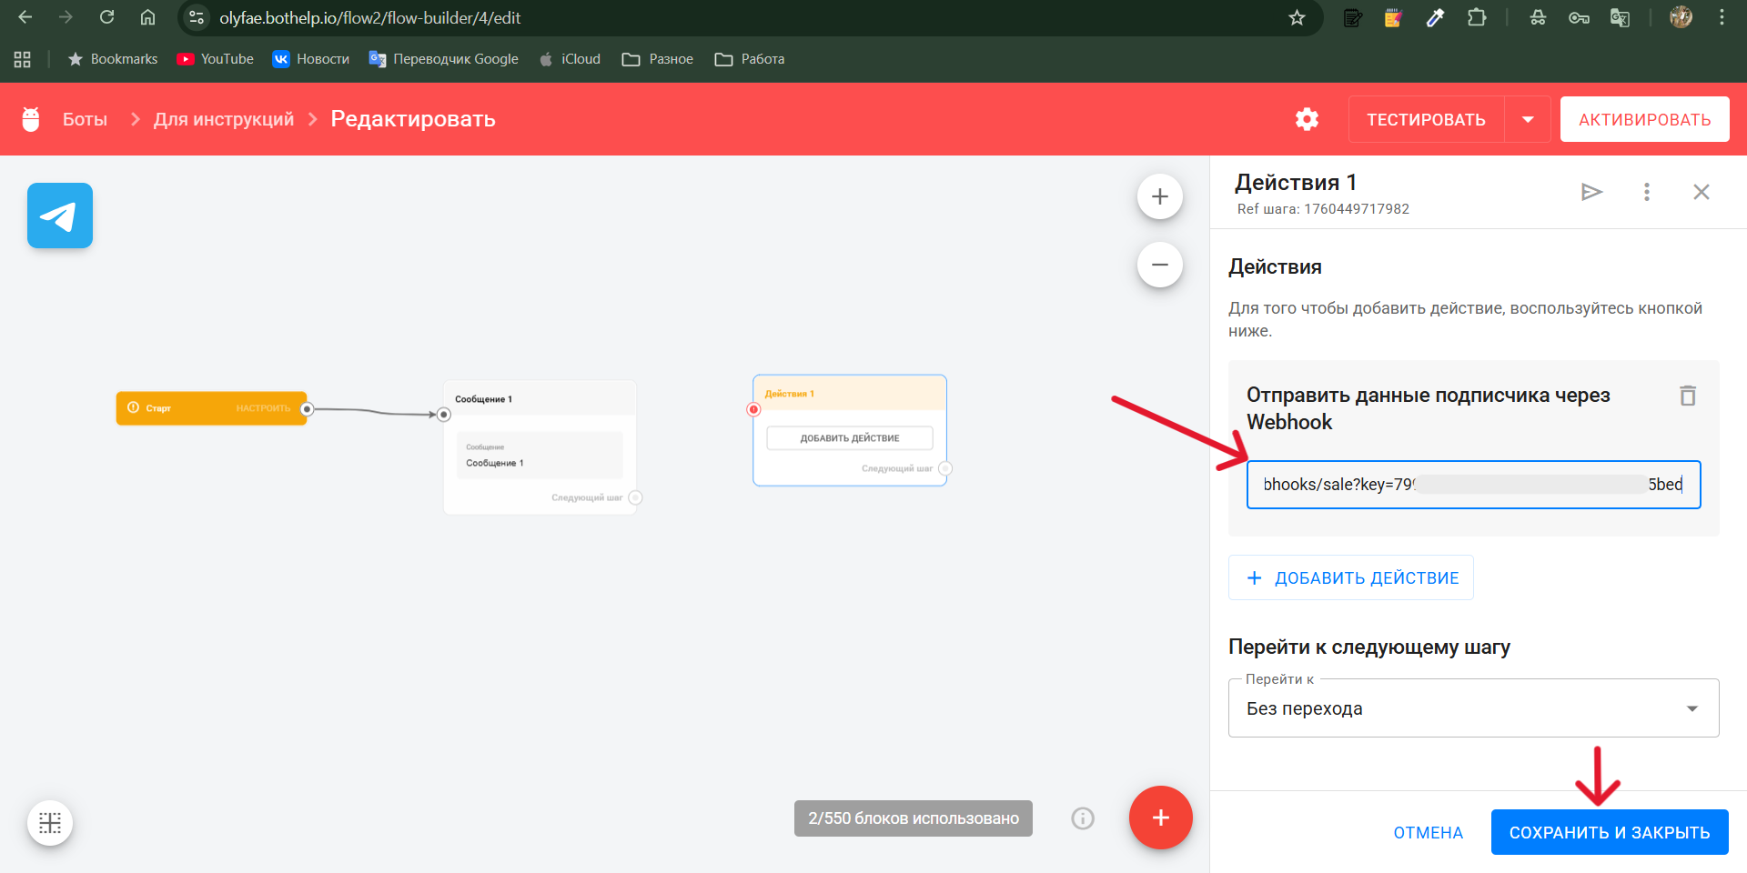Open the flow settings gear icon
This screenshot has width=1747, height=873.
coord(1307,119)
